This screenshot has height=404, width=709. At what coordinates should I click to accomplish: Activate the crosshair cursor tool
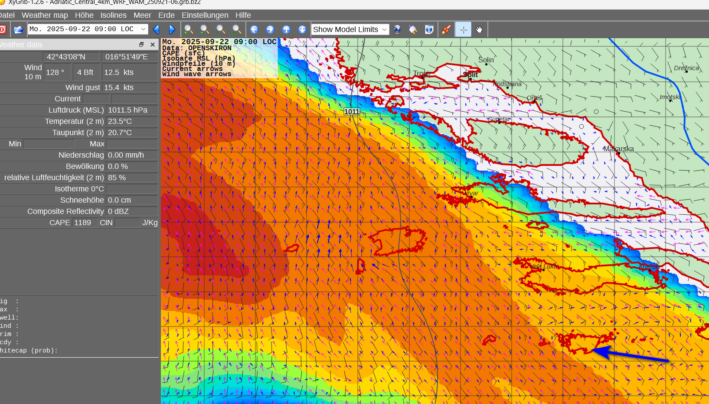[463, 29]
